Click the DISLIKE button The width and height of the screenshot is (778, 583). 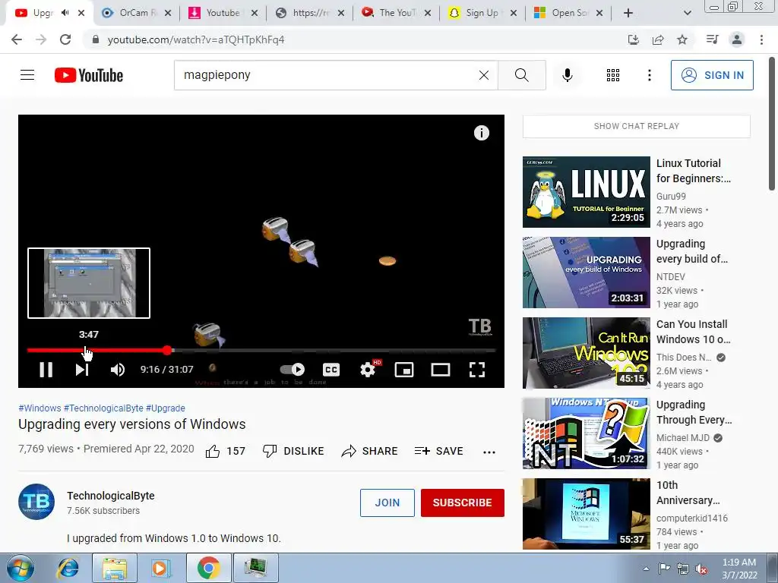[x=293, y=451]
